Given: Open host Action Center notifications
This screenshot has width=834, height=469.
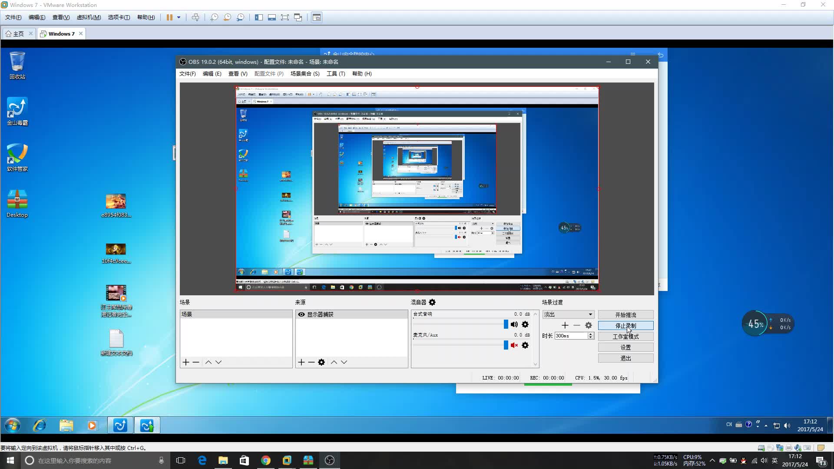Looking at the screenshot, I should pos(821,461).
